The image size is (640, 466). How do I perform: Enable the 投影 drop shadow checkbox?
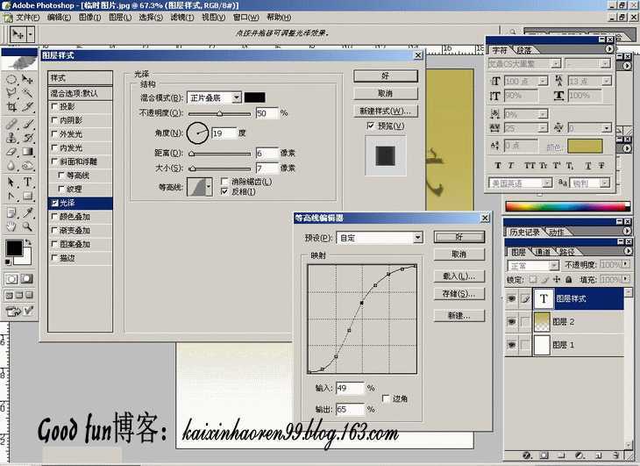[x=54, y=106]
